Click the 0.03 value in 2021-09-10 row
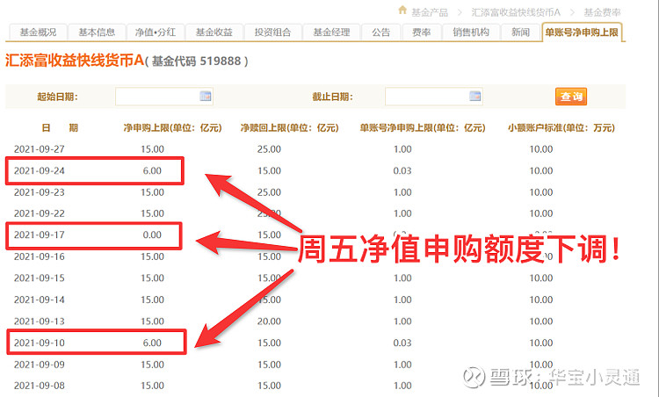 click(x=402, y=343)
